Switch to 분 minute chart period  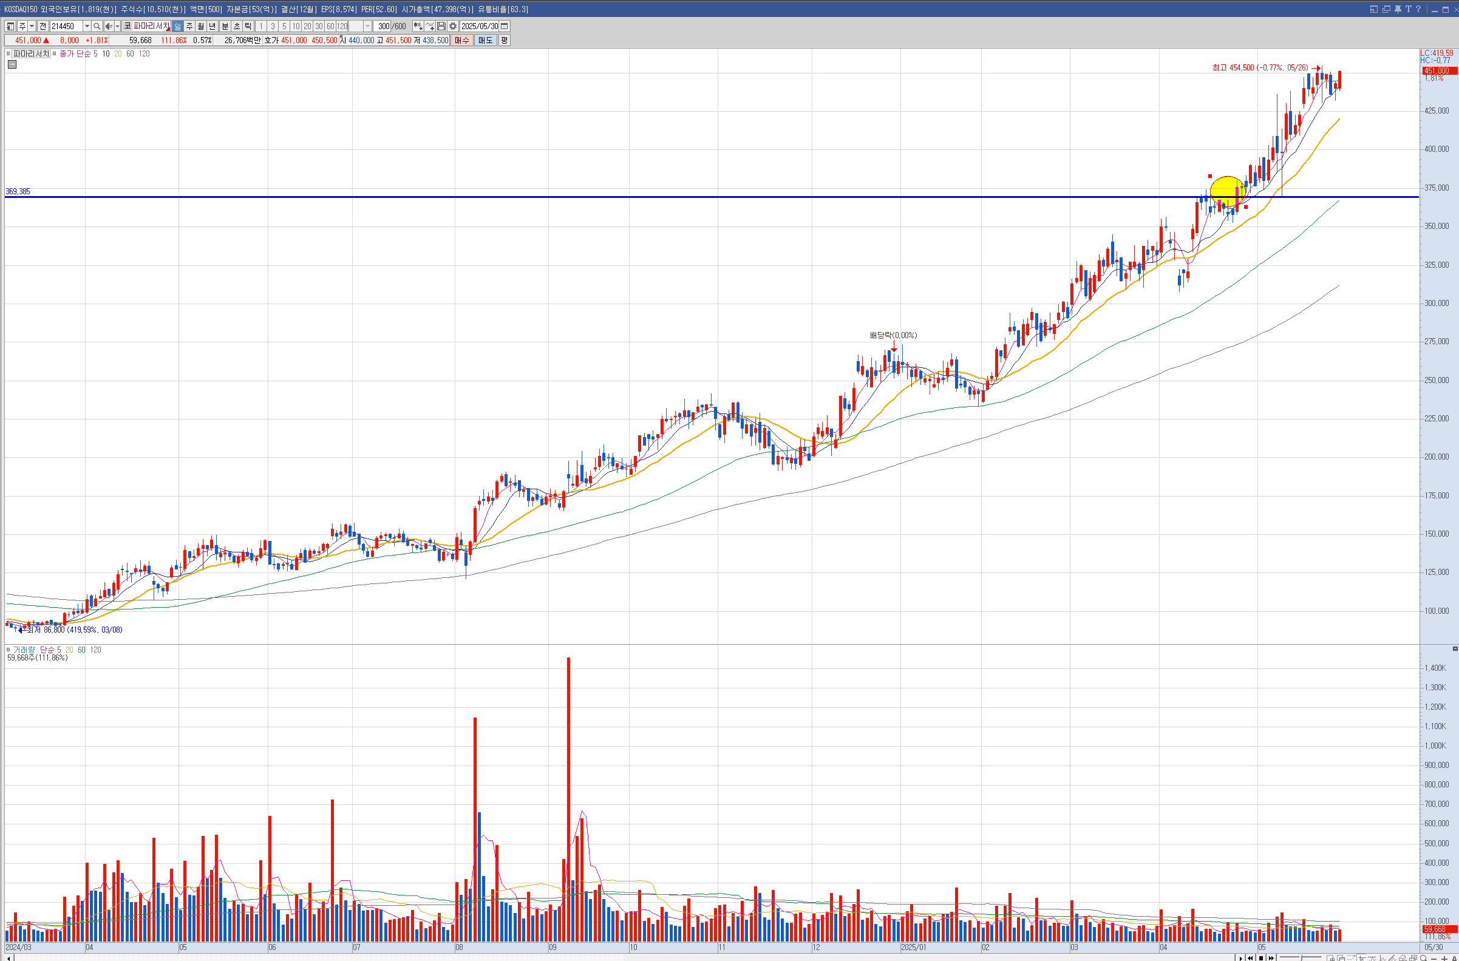tap(225, 26)
